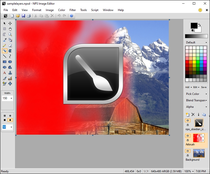Swap foreground and background colors
The image size is (210, 174).
[x=199, y=25]
